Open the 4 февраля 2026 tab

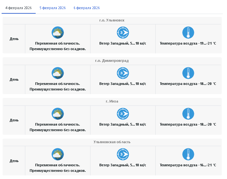point(18,8)
